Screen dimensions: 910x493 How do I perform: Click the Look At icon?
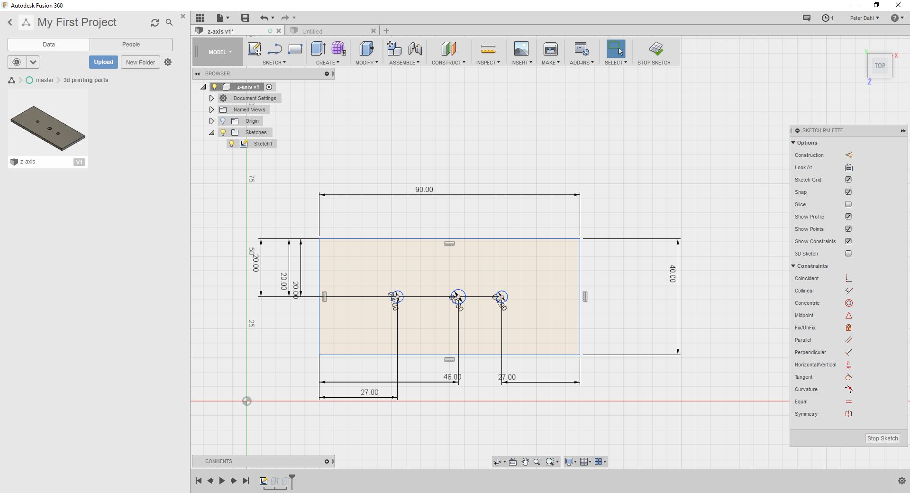tap(848, 168)
